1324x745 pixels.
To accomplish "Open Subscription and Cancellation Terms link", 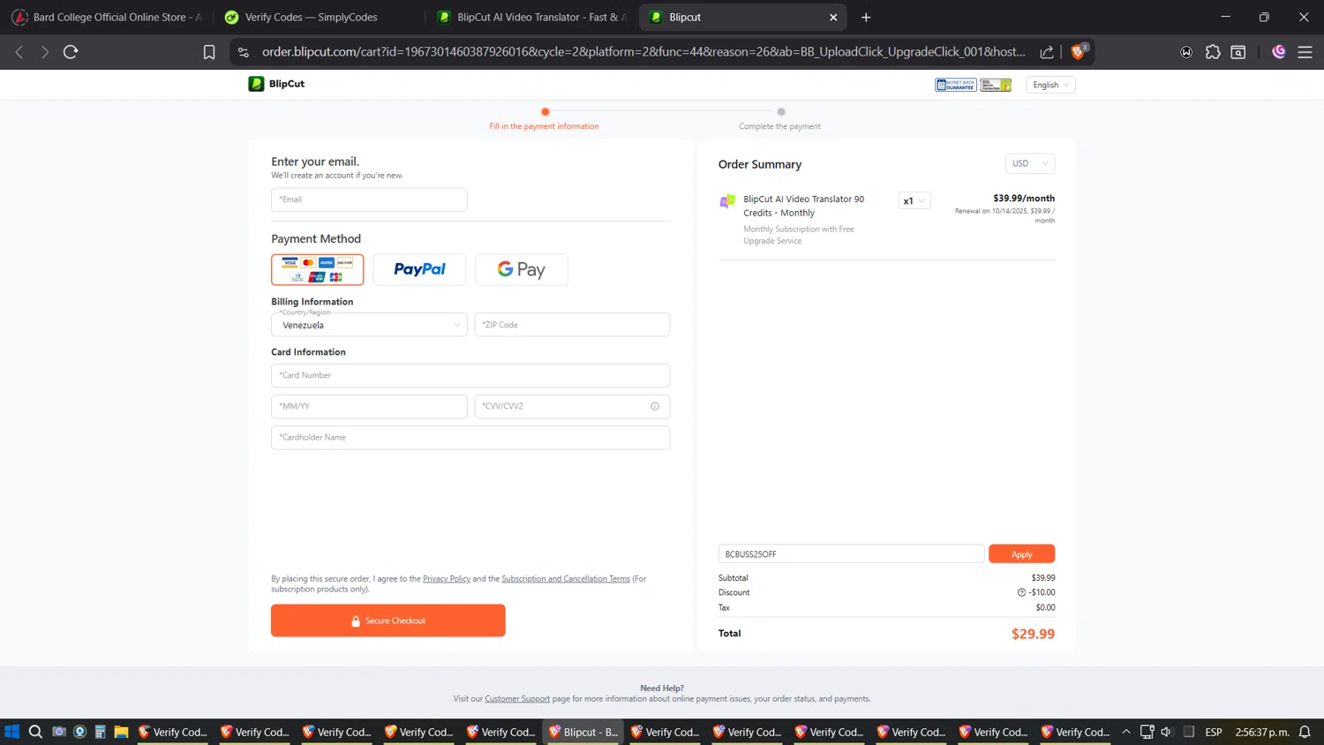I will (x=566, y=579).
